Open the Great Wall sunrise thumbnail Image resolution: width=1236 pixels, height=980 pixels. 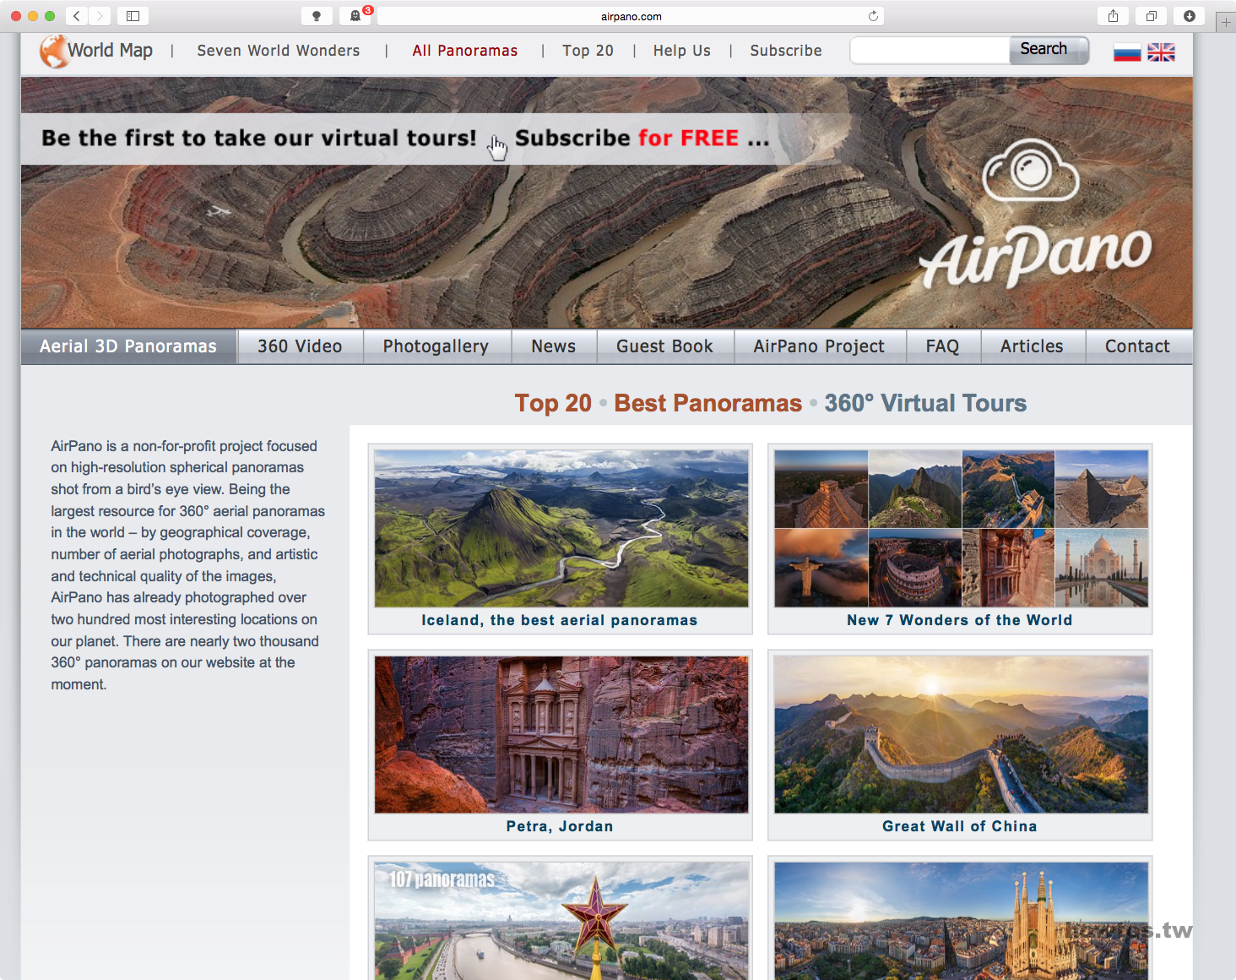tap(962, 734)
